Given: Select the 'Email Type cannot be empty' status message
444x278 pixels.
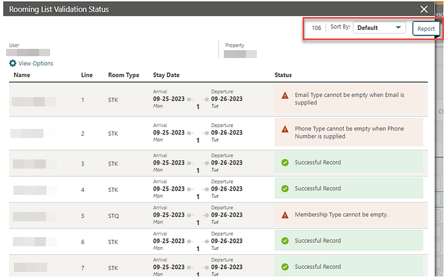Looking at the screenshot, I should pyautogui.click(x=349, y=99).
